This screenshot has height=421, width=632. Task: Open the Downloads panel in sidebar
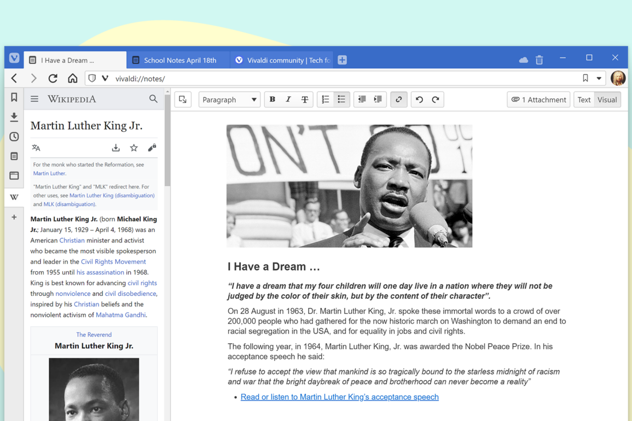[x=14, y=117]
